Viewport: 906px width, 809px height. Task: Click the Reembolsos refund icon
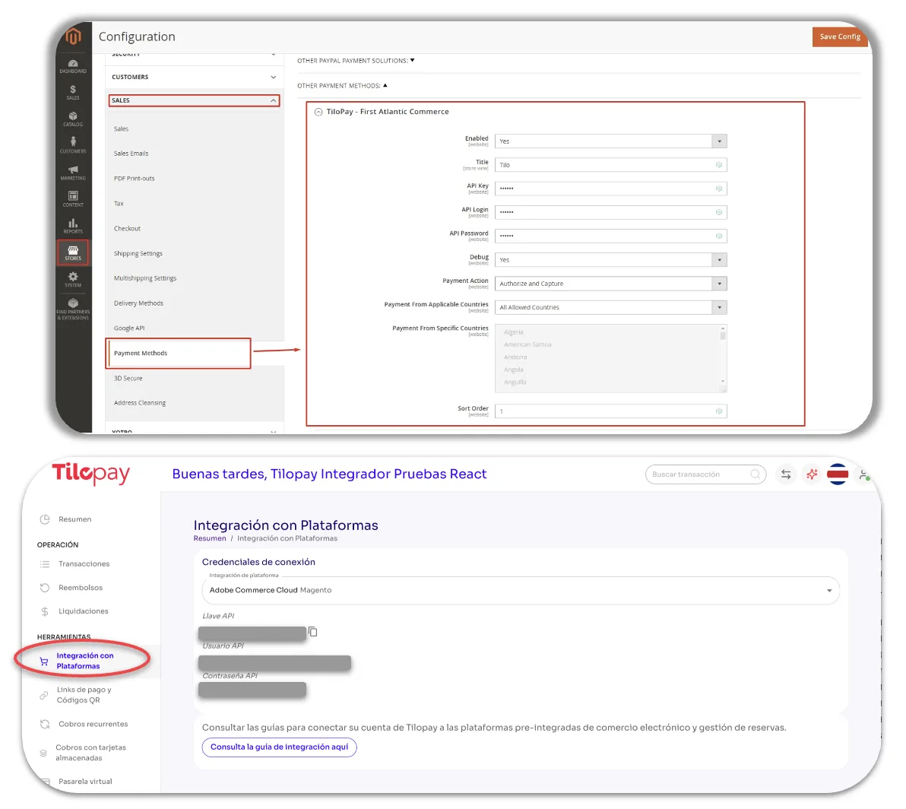click(45, 588)
